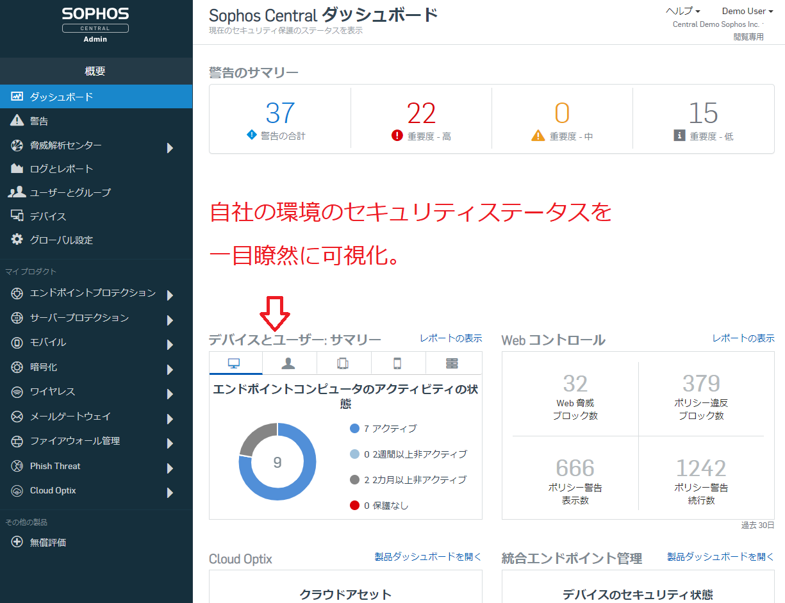This screenshot has width=785, height=603.
Task: Click the gray 重要度 - 低 info icon
Action: (x=679, y=135)
